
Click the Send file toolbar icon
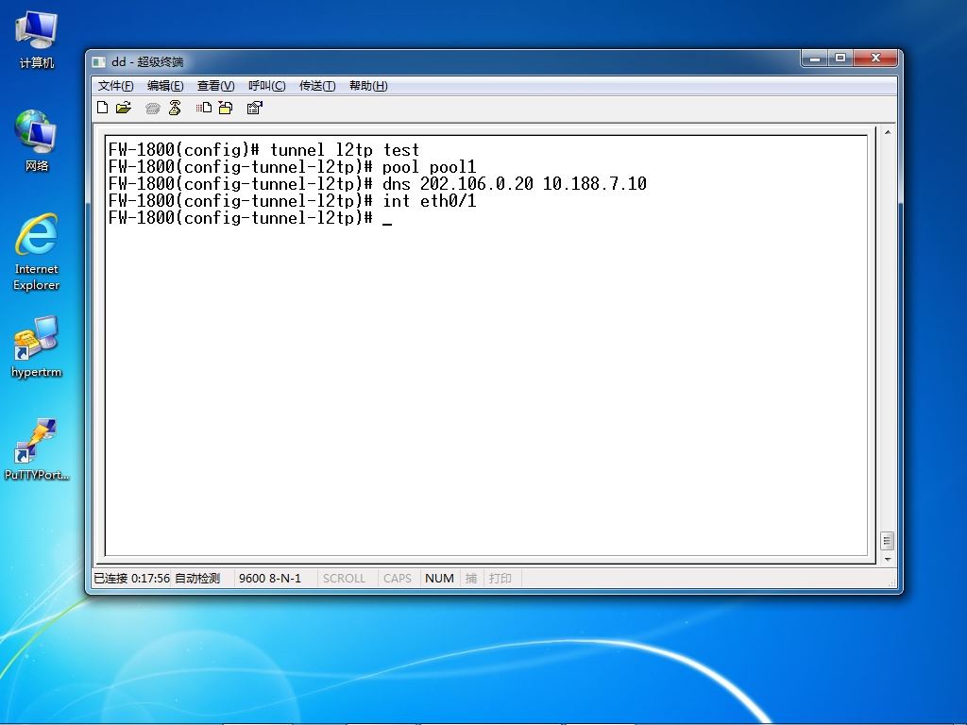(204, 108)
